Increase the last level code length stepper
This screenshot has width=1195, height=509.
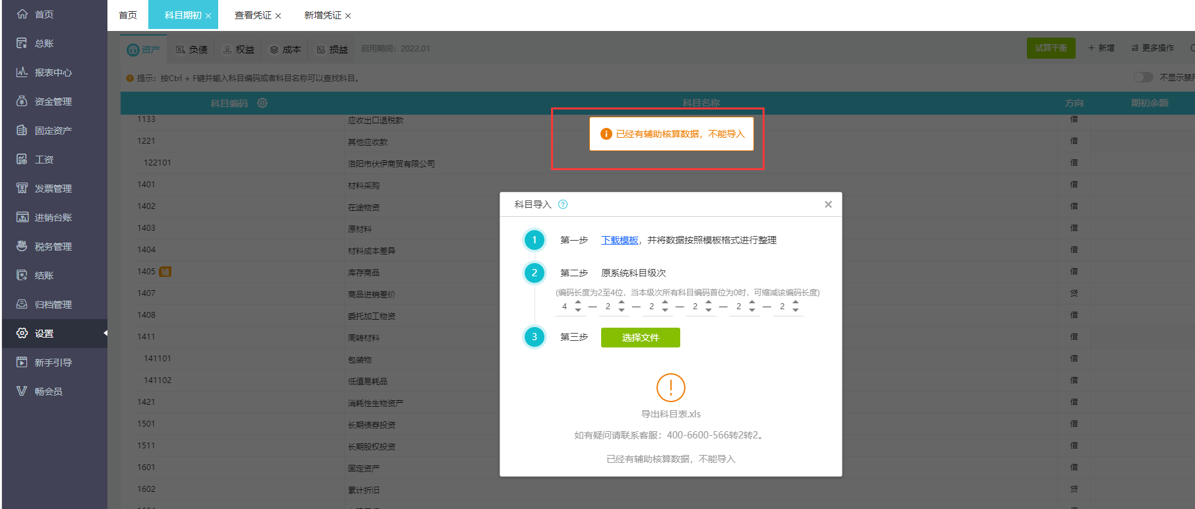coord(796,303)
